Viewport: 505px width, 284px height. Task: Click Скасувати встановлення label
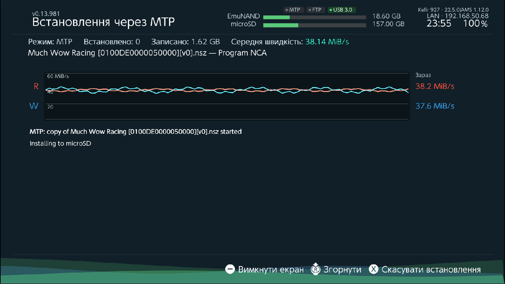tap(431, 270)
